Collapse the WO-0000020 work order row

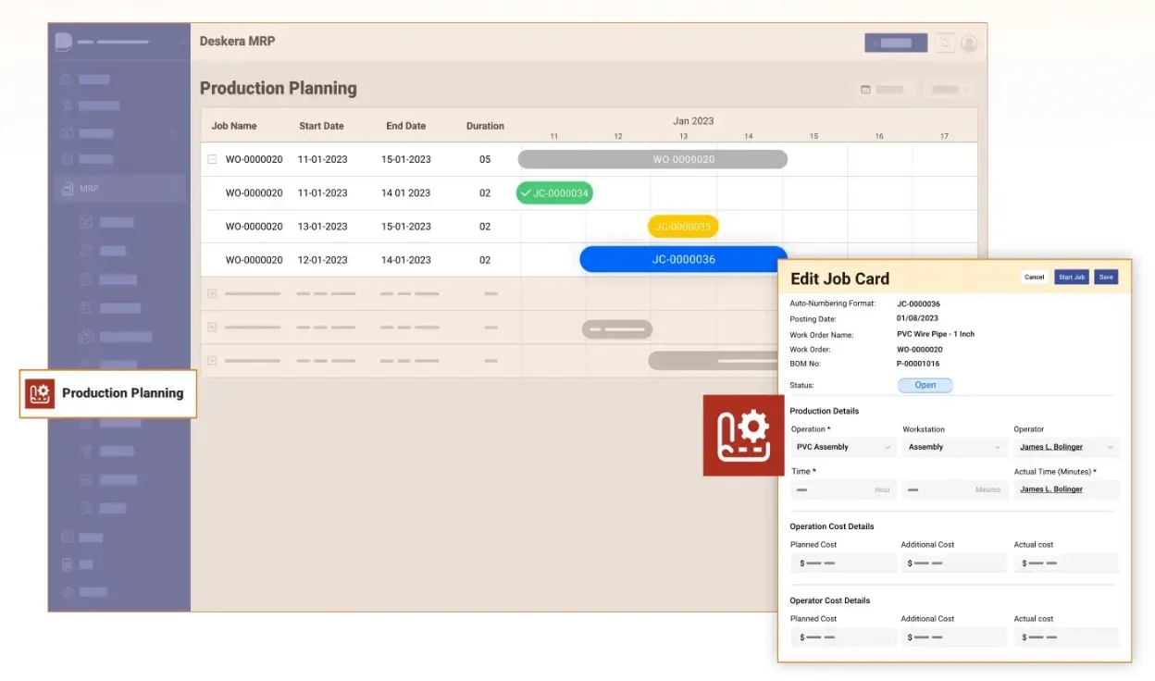(x=212, y=159)
